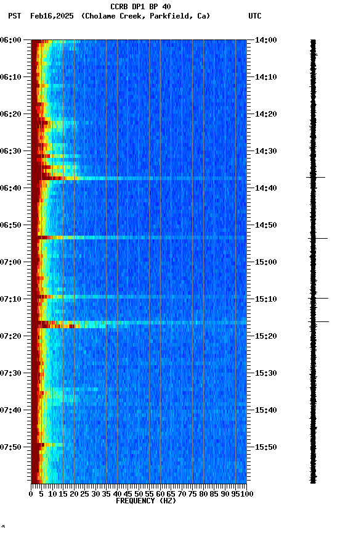Click the UTC time label '15:10'
The image size is (340, 533).
pos(266,299)
